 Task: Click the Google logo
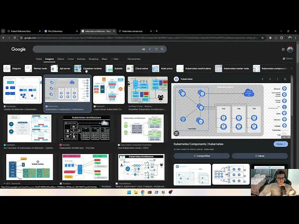pos(19,49)
